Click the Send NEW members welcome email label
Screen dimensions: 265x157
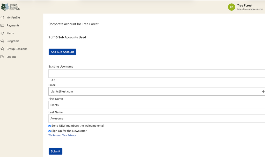[78, 126]
